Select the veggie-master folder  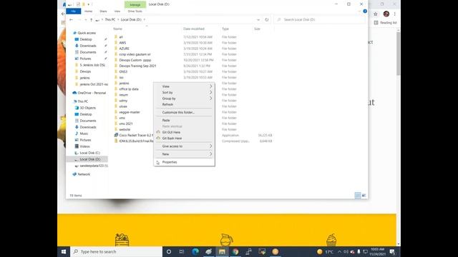[x=130, y=112]
